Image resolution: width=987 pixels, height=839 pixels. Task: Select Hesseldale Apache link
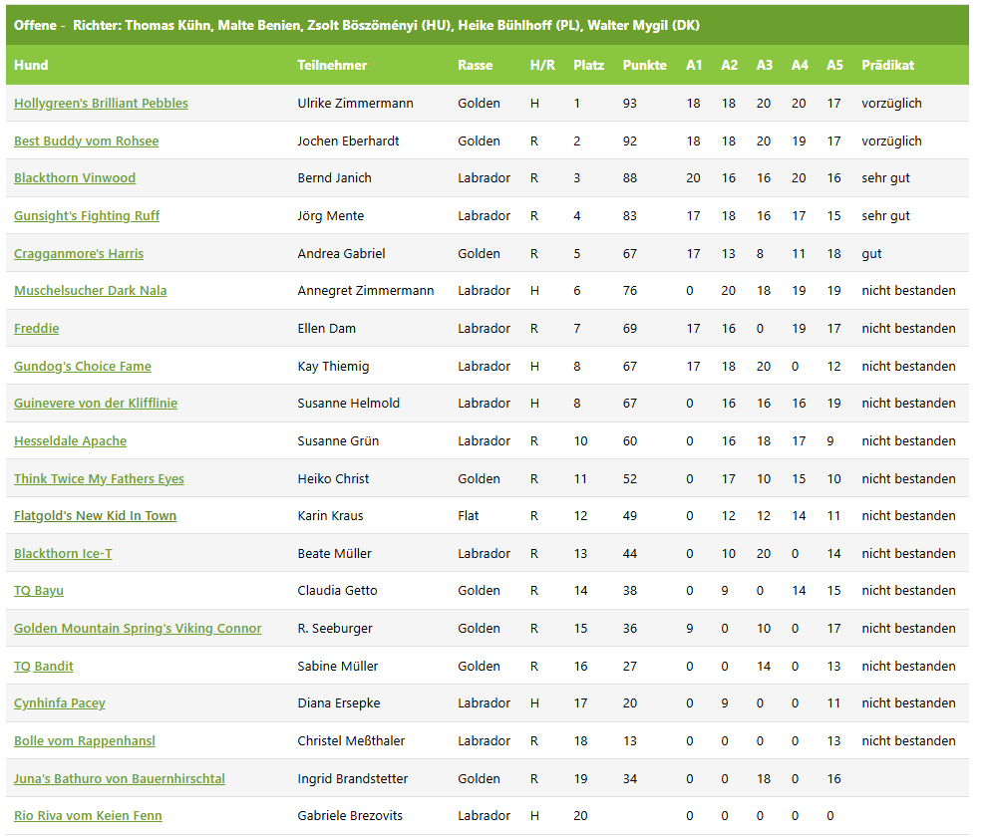(70, 440)
